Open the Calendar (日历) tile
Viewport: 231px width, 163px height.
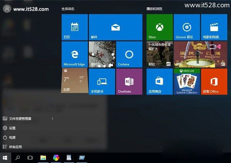[75, 27]
